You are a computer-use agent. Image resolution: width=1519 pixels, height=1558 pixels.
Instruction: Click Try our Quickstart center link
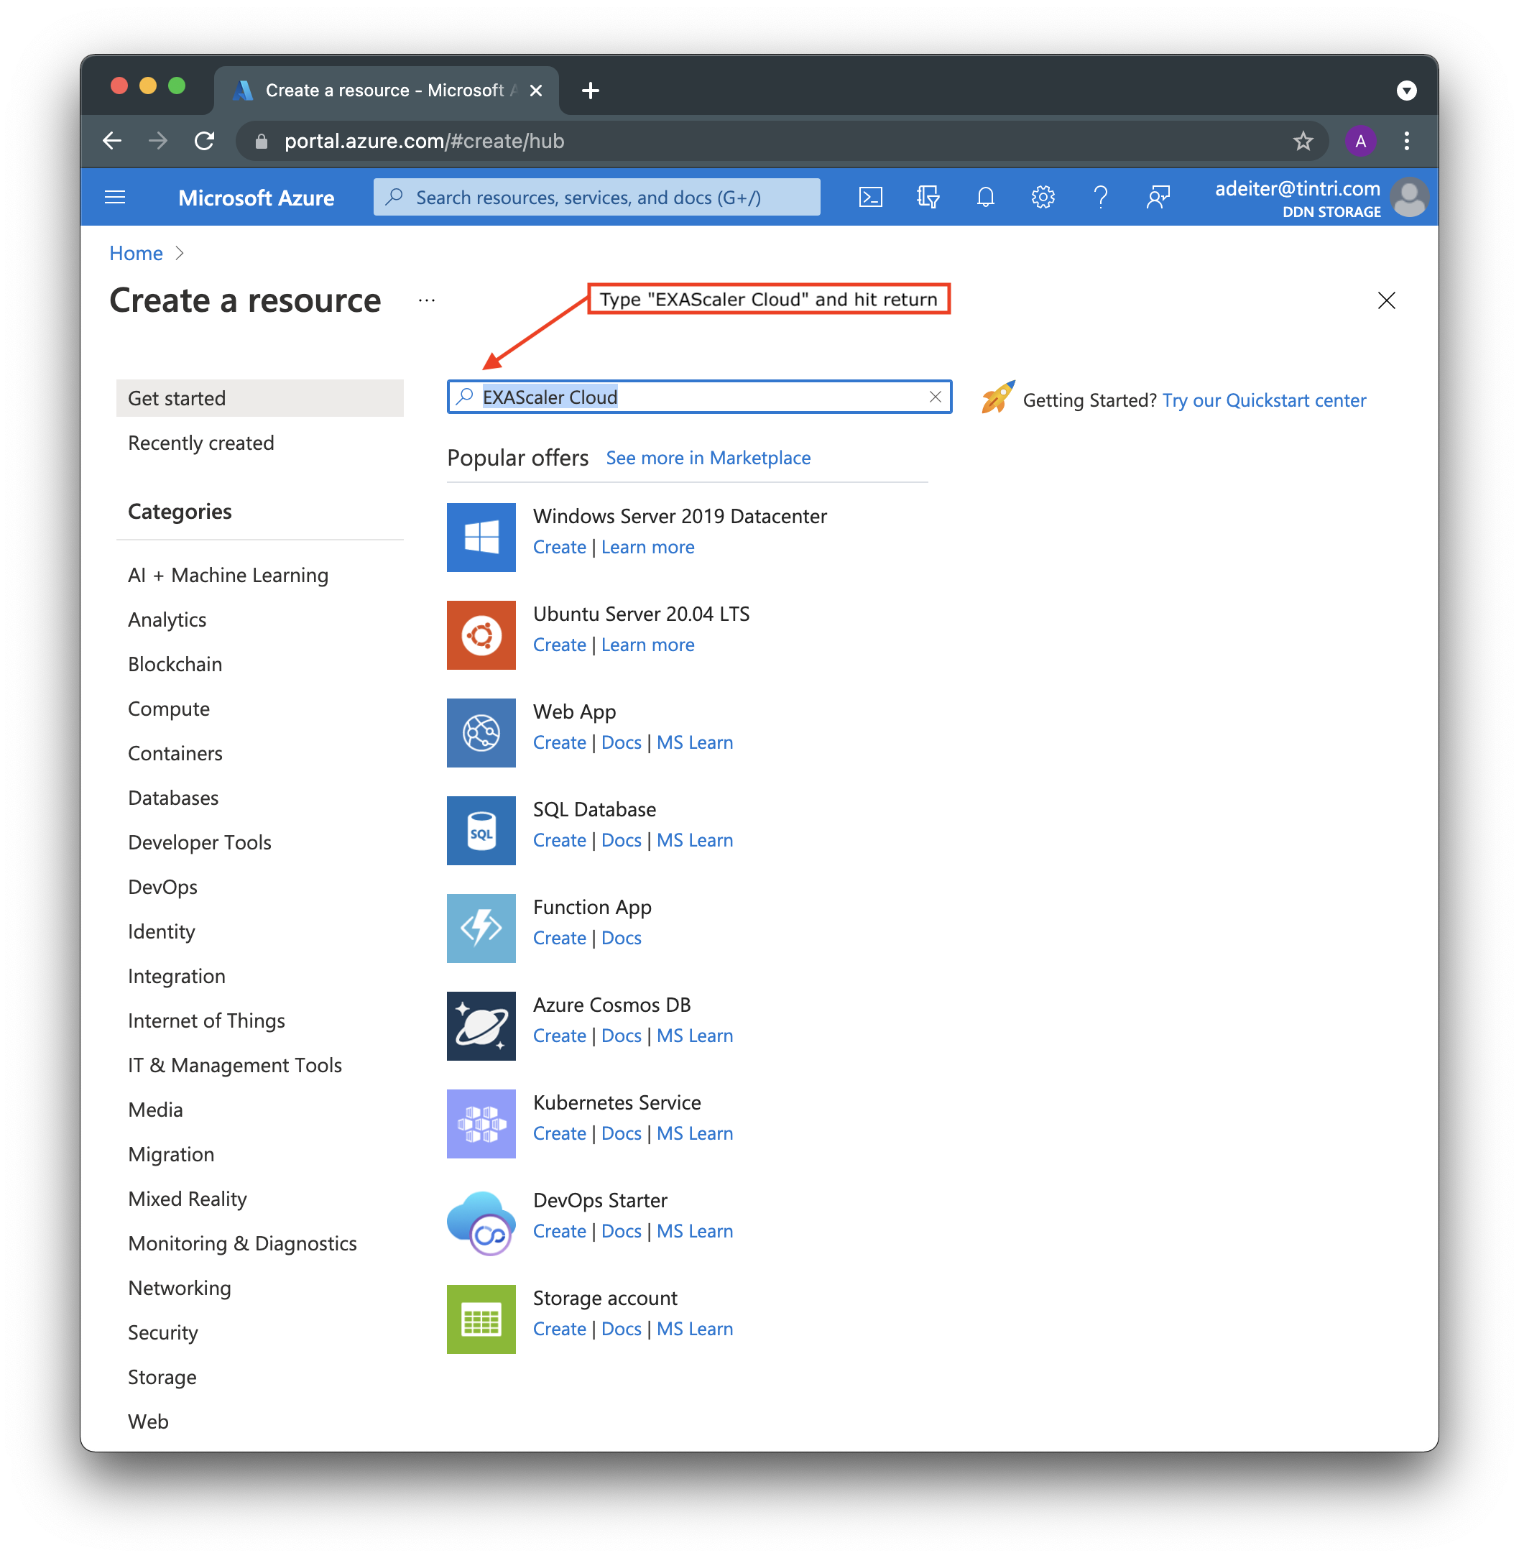click(1264, 400)
